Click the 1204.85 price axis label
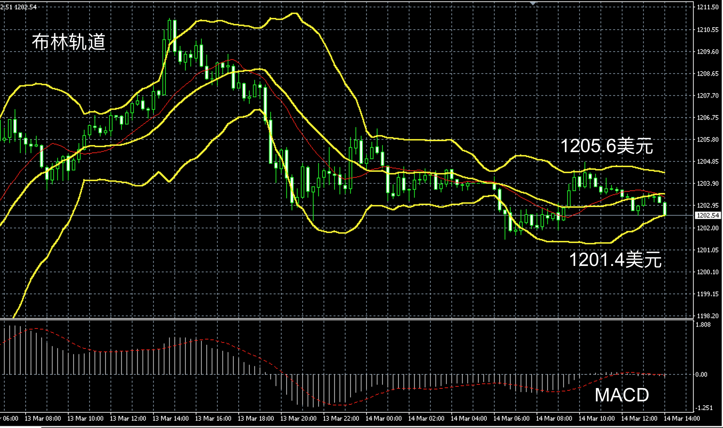This screenshot has height=428, width=723. coord(708,162)
